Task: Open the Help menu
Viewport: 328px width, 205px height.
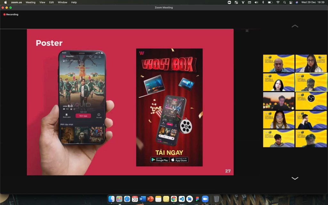Action: point(74,2)
